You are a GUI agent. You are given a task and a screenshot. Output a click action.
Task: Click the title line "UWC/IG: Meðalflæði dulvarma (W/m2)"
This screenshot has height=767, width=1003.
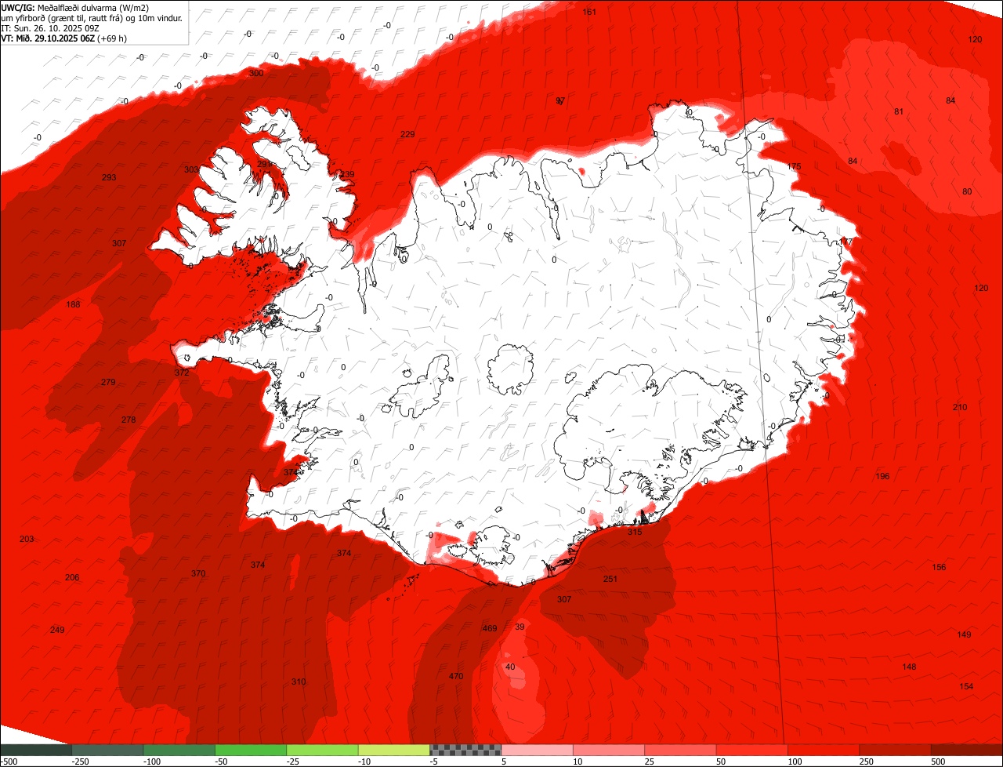pyautogui.click(x=75, y=7)
